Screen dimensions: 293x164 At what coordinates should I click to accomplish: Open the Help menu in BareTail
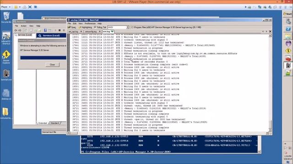click(x=100, y=24)
